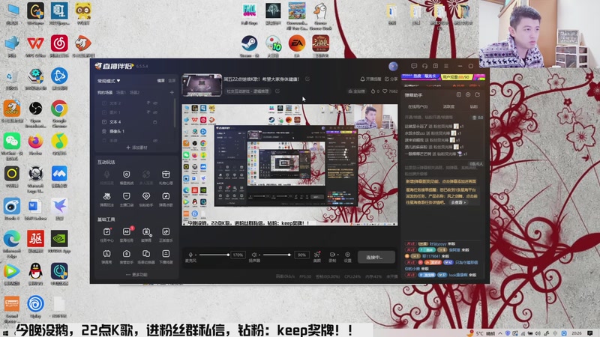The image size is (600, 337).
Task: Edit the live stream title pencil icon
Action: tap(307, 79)
